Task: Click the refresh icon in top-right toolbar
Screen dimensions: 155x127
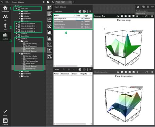Action: tap(138, 7)
